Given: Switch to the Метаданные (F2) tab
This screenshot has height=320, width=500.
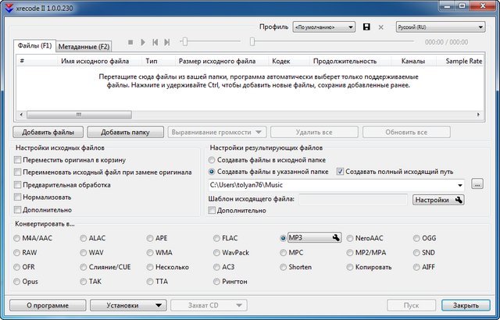Looking at the screenshot, I should pos(85,46).
